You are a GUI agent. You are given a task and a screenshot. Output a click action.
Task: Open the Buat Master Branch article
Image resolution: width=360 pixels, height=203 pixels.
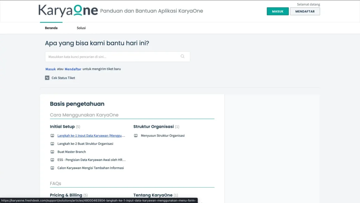72,152
